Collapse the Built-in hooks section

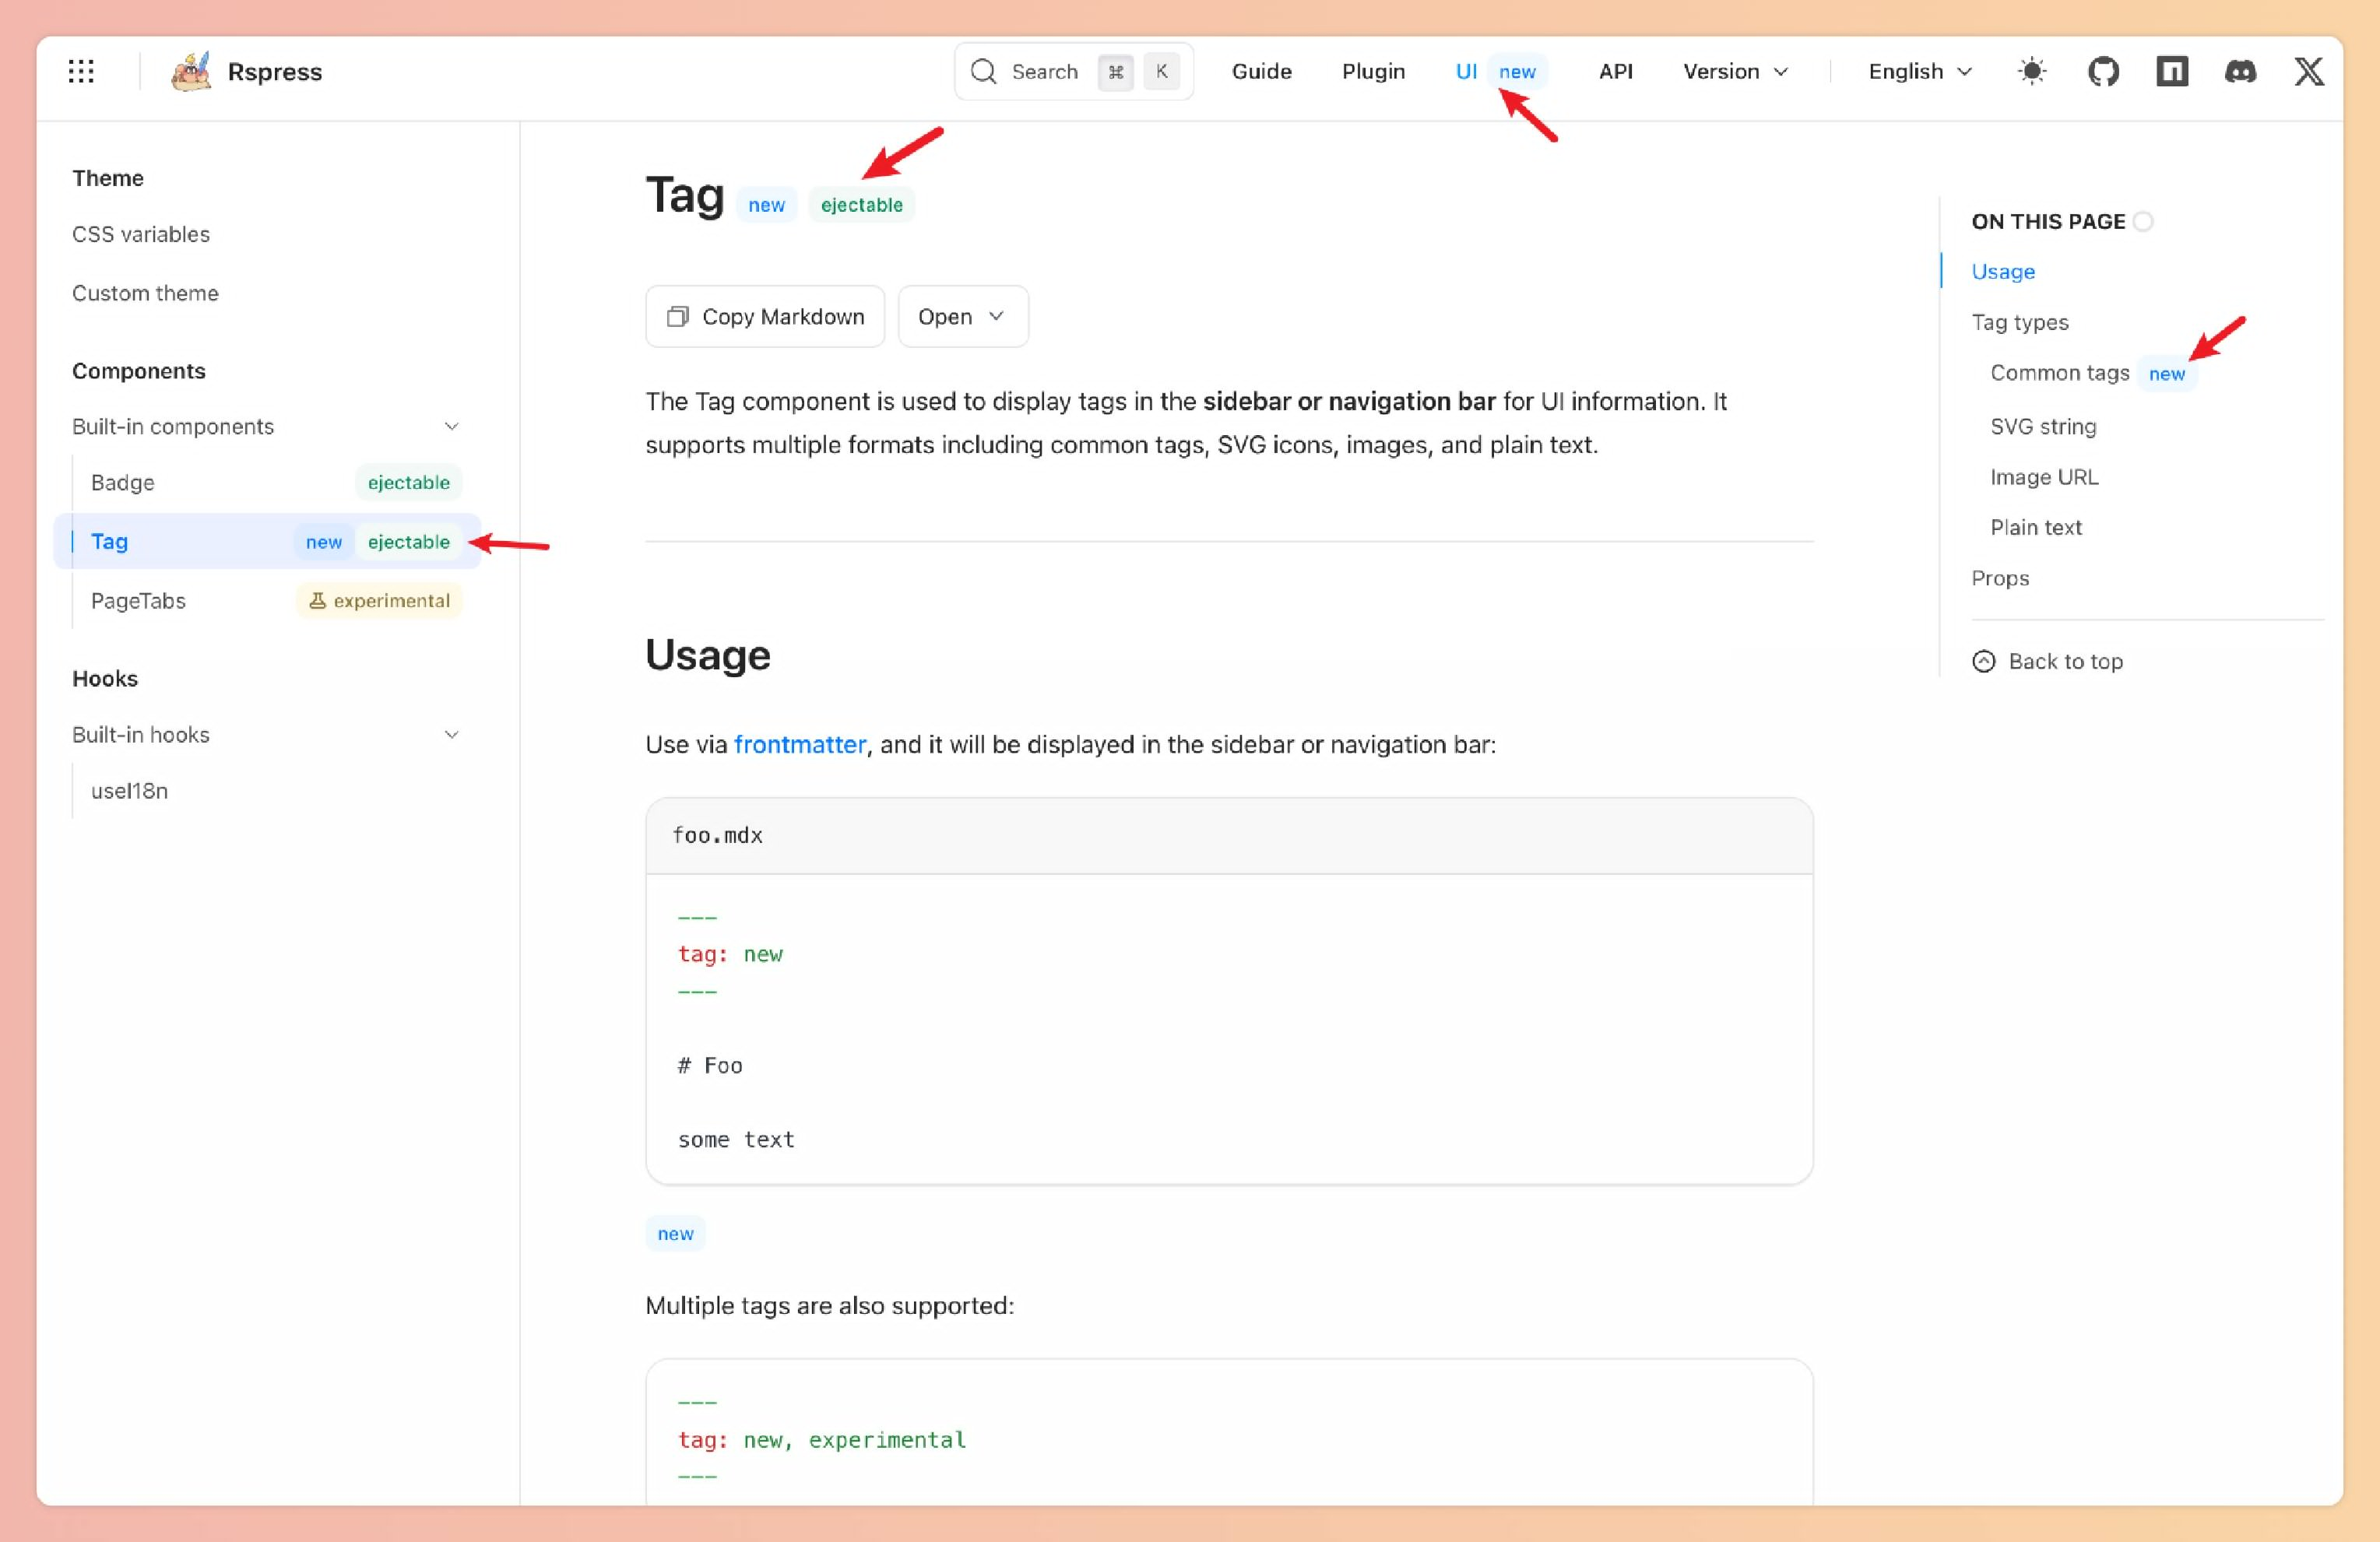pyautogui.click(x=451, y=735)
